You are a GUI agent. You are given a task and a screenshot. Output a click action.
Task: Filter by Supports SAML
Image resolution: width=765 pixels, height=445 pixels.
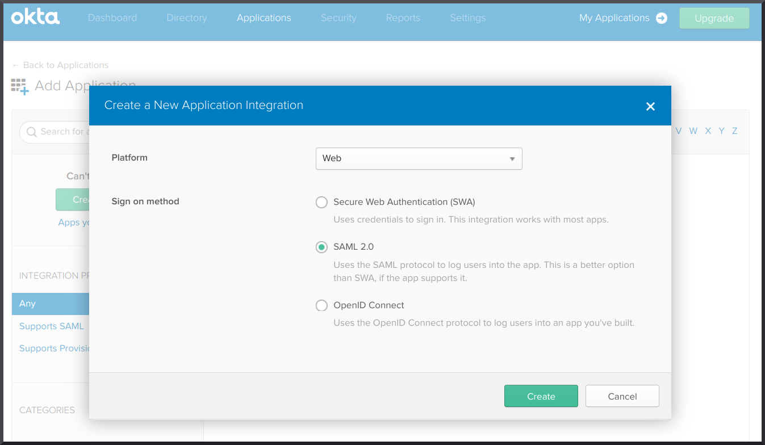click(52, 326)
